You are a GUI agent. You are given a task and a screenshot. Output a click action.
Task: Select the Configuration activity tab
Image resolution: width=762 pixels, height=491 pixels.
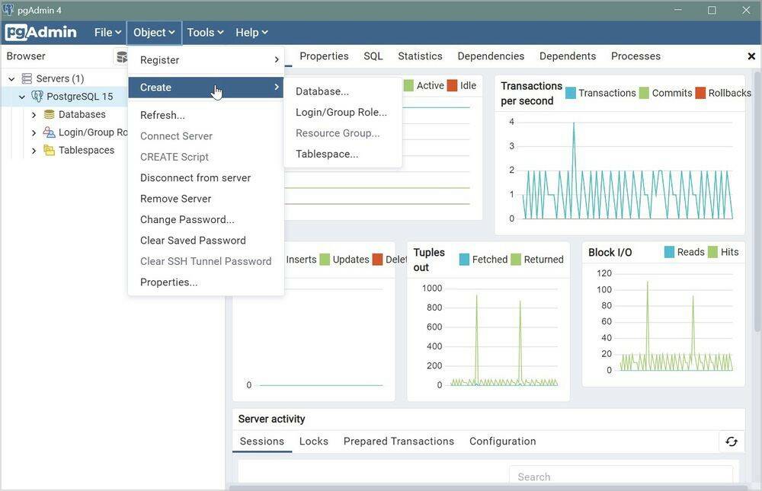pos(502,442)
